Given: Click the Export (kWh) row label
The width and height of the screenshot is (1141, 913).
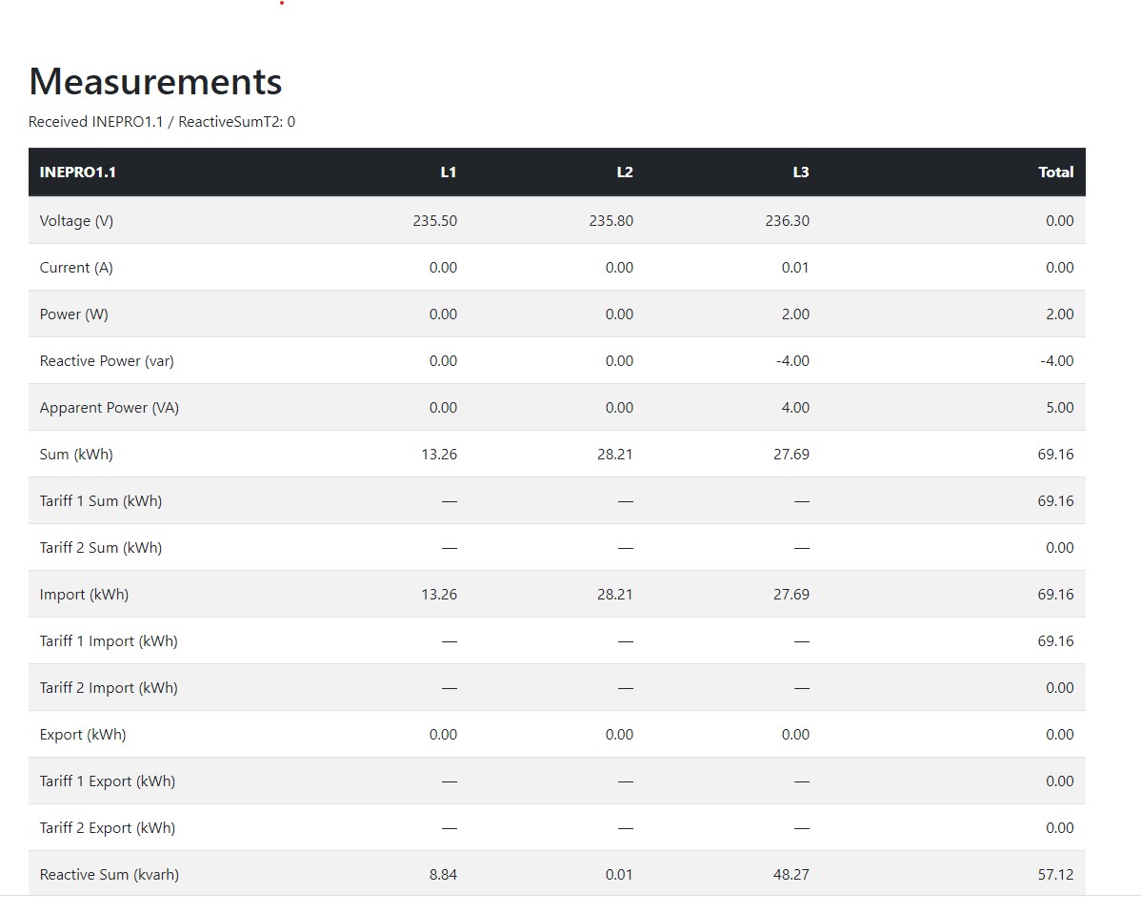Looking at the screenshot, I should pos(83,734).
